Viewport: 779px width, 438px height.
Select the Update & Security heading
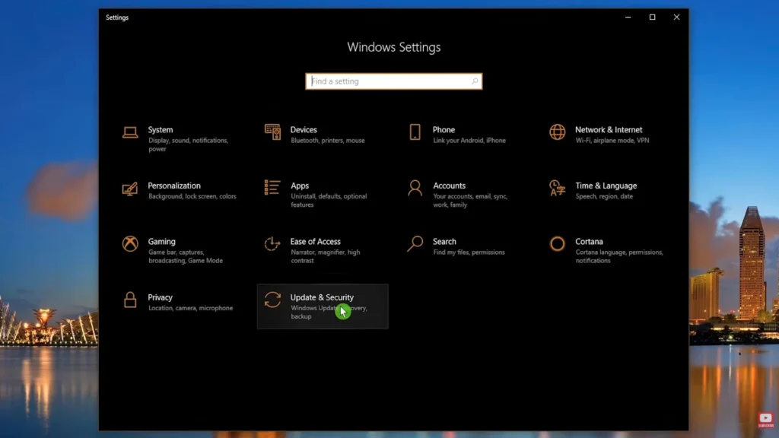[x=322, y=297]
